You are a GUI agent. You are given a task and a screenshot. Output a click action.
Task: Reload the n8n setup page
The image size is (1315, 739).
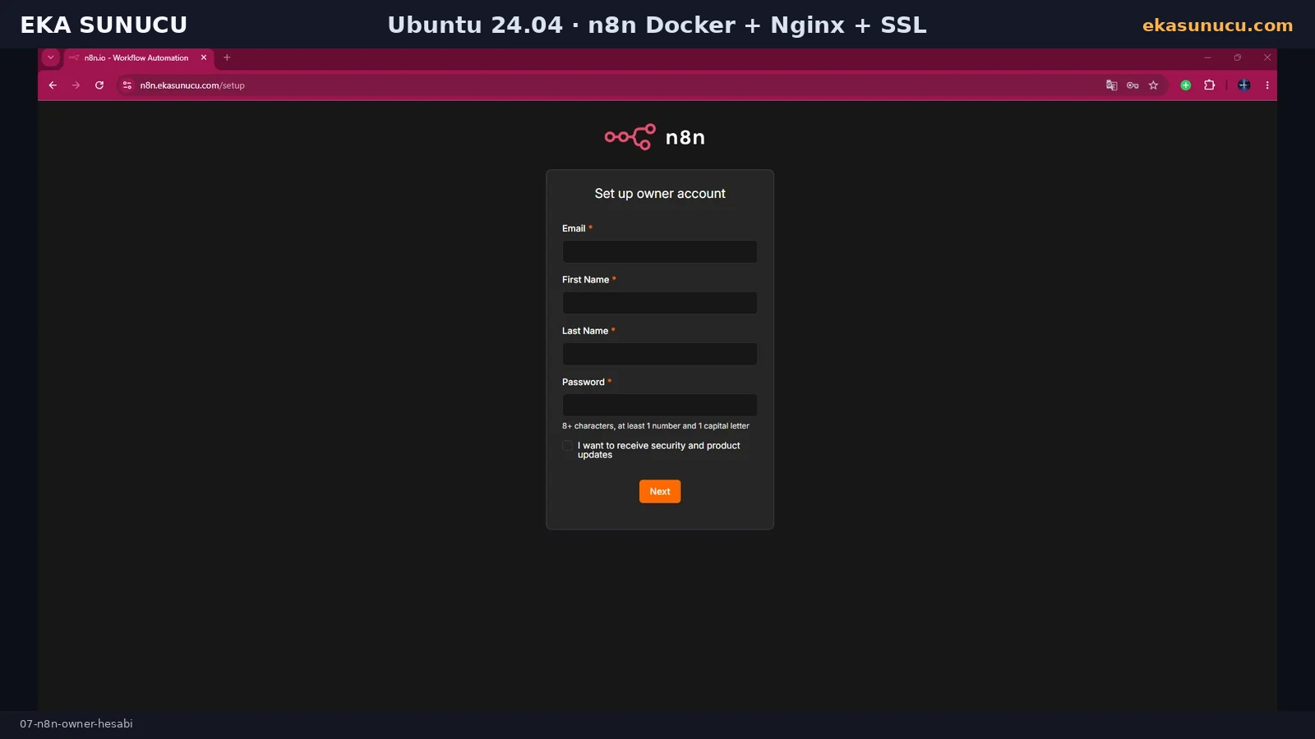point(99,85)
